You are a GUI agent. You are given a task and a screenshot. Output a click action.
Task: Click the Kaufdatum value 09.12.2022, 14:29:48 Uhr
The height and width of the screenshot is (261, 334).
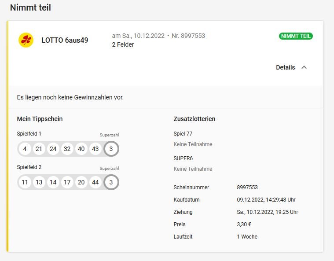coord(266,200)
